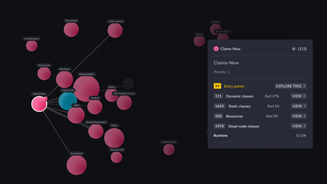327x184 pixels.
Task: Expand Dead-code classes via View
Action: point(299,126)
